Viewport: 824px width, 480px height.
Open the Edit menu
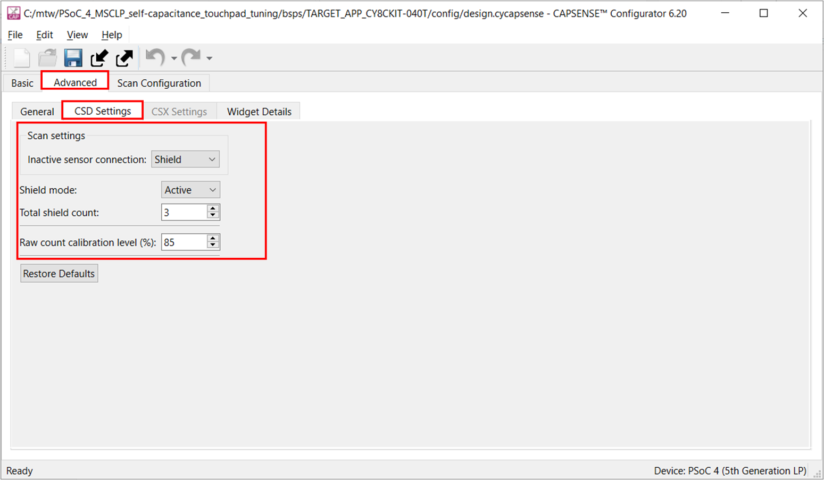point(44,35)
